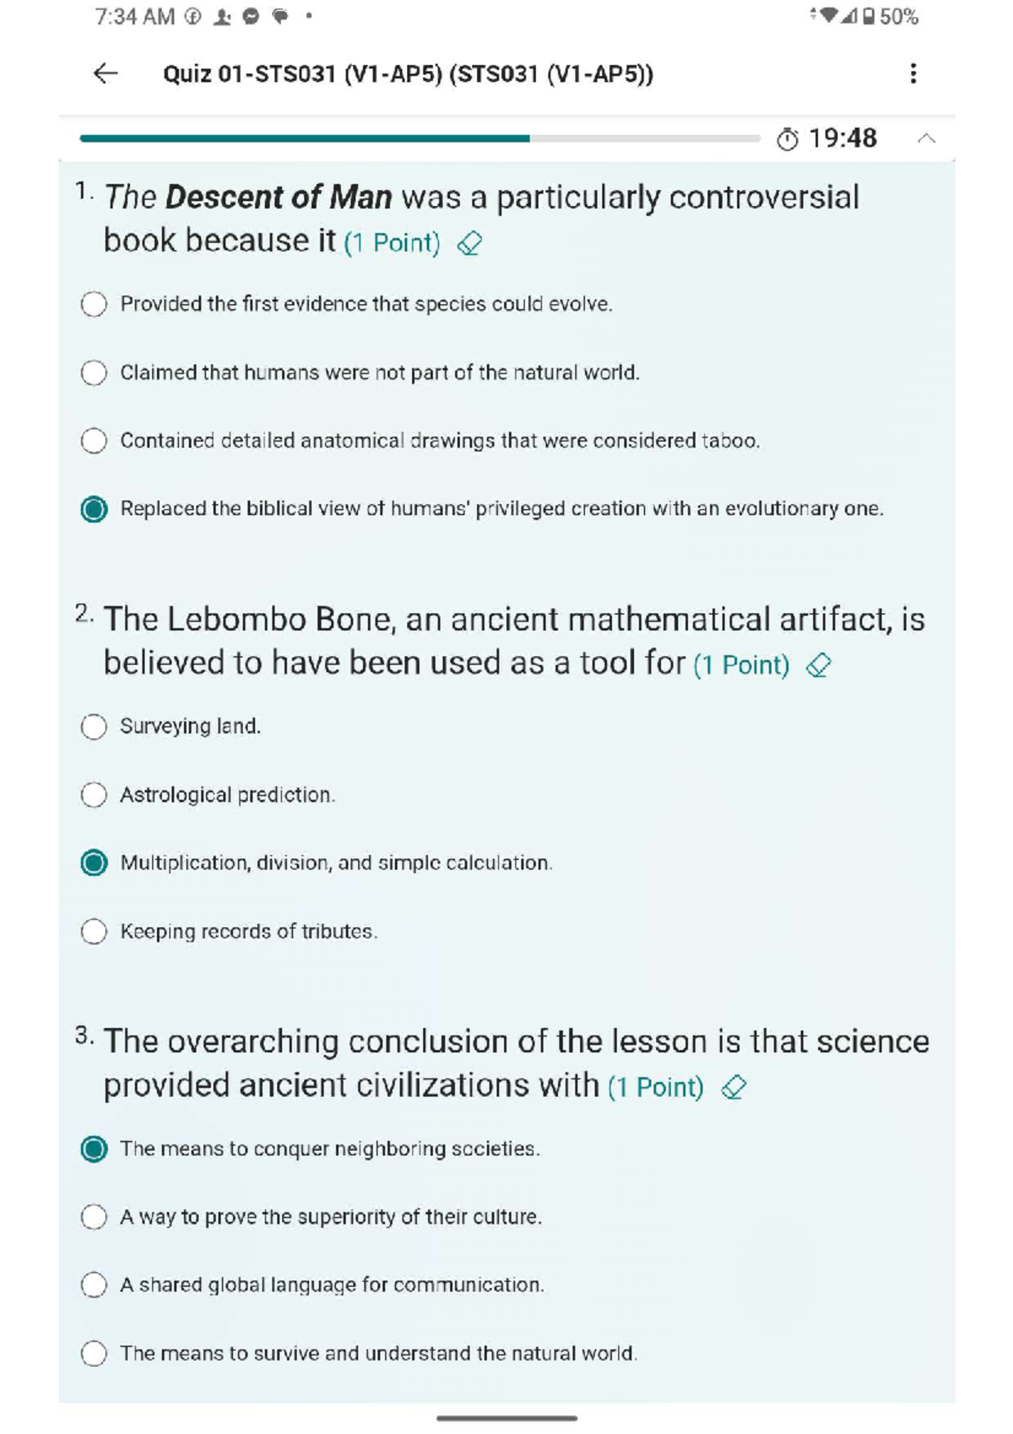Select "Provided the first evidence" option
1013x1434 pixels.
94,304
